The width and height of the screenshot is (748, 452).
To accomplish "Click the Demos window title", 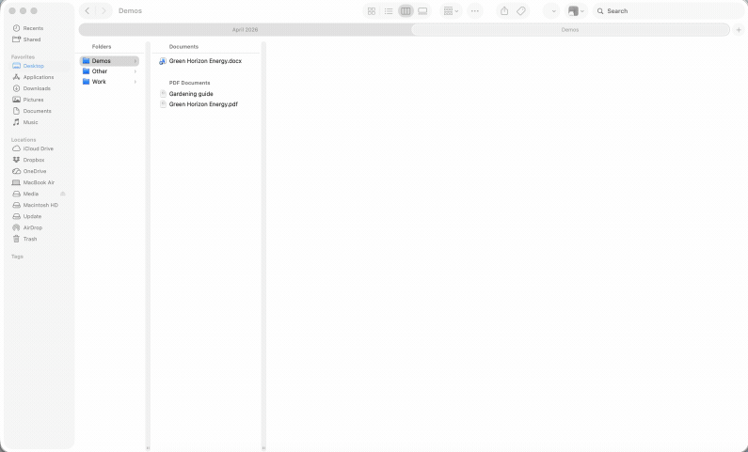I will (130, 11).
